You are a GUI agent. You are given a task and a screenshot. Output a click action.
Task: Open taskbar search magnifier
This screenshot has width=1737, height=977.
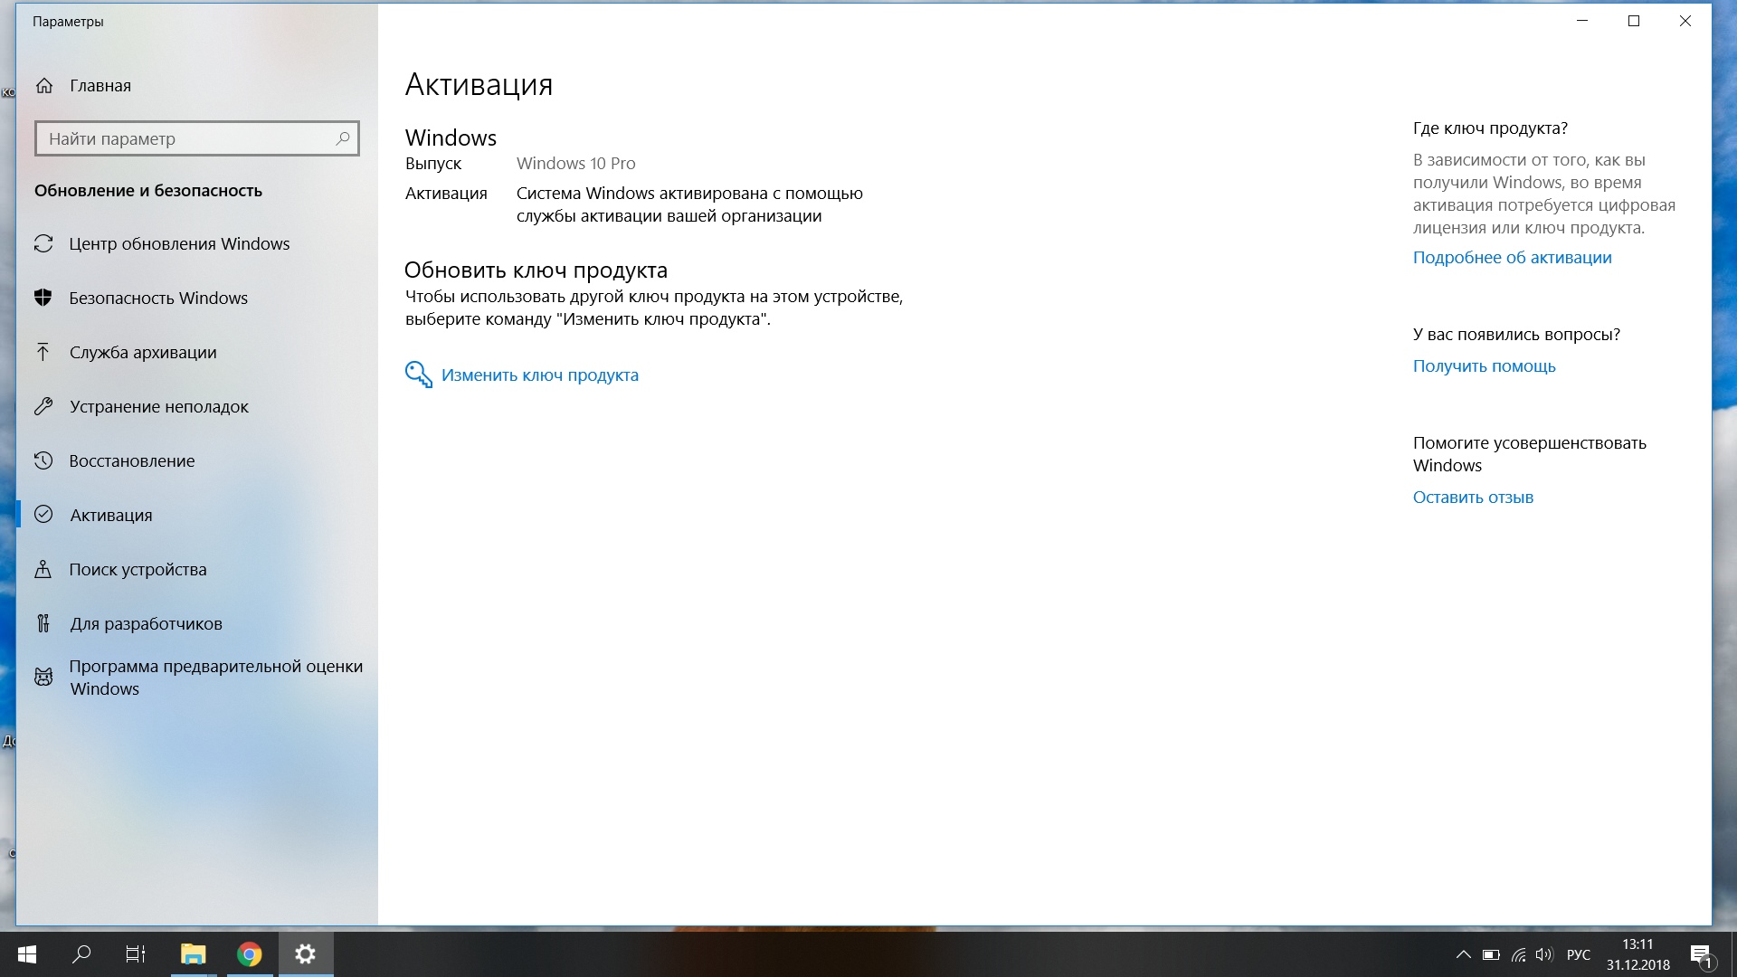point(81,954)
